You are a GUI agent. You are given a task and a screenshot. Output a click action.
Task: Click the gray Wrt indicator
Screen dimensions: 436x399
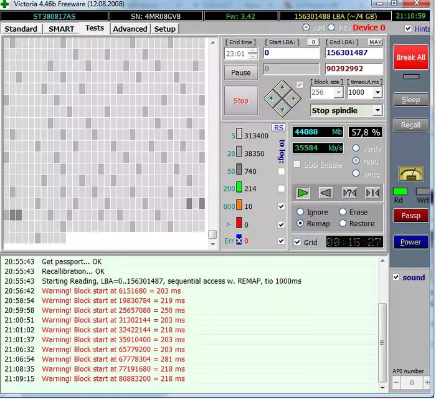[x=423, y=191]
